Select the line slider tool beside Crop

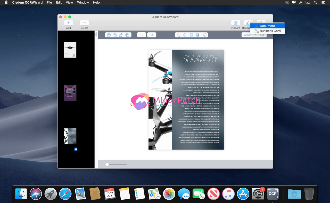point(152,35)
